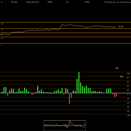Click the GTHX ticker symbol
Screen dimensions: 131x131
87,2
